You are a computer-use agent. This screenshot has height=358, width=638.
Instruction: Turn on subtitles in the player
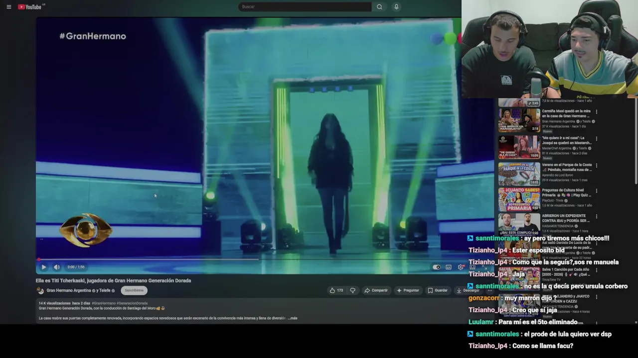[x=449, y=267]
